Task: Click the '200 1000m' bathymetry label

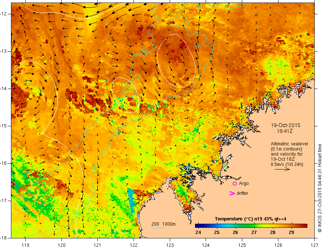Action: 164,224
